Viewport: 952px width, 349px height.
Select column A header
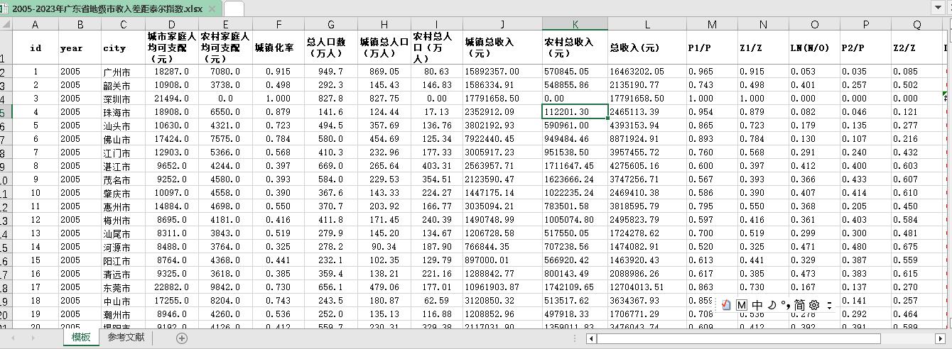36,25
